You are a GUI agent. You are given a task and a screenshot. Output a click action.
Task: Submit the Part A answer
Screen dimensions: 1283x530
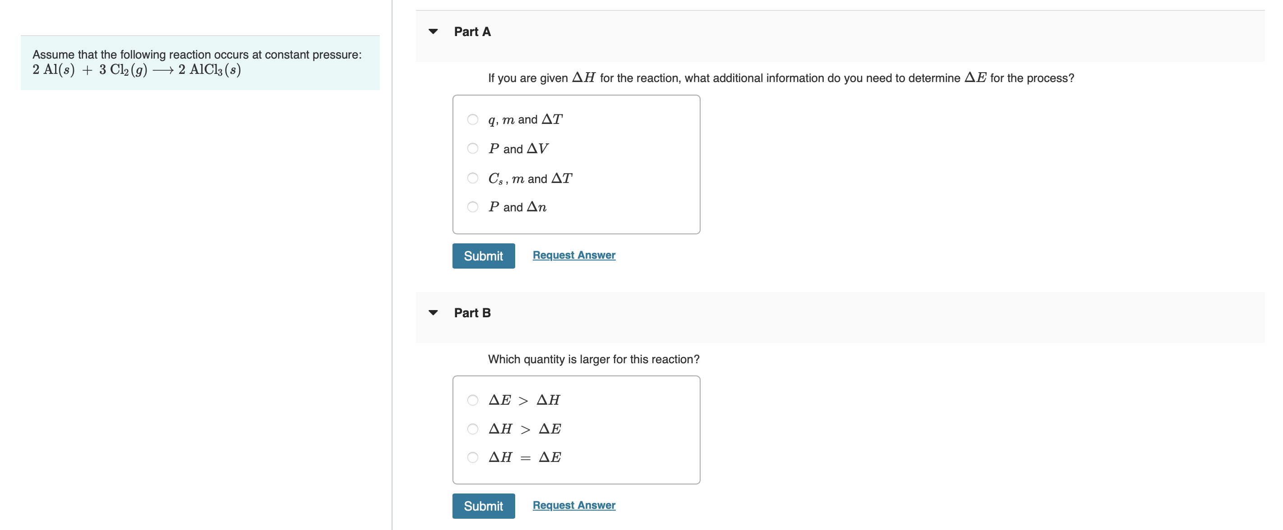[483, 256]
